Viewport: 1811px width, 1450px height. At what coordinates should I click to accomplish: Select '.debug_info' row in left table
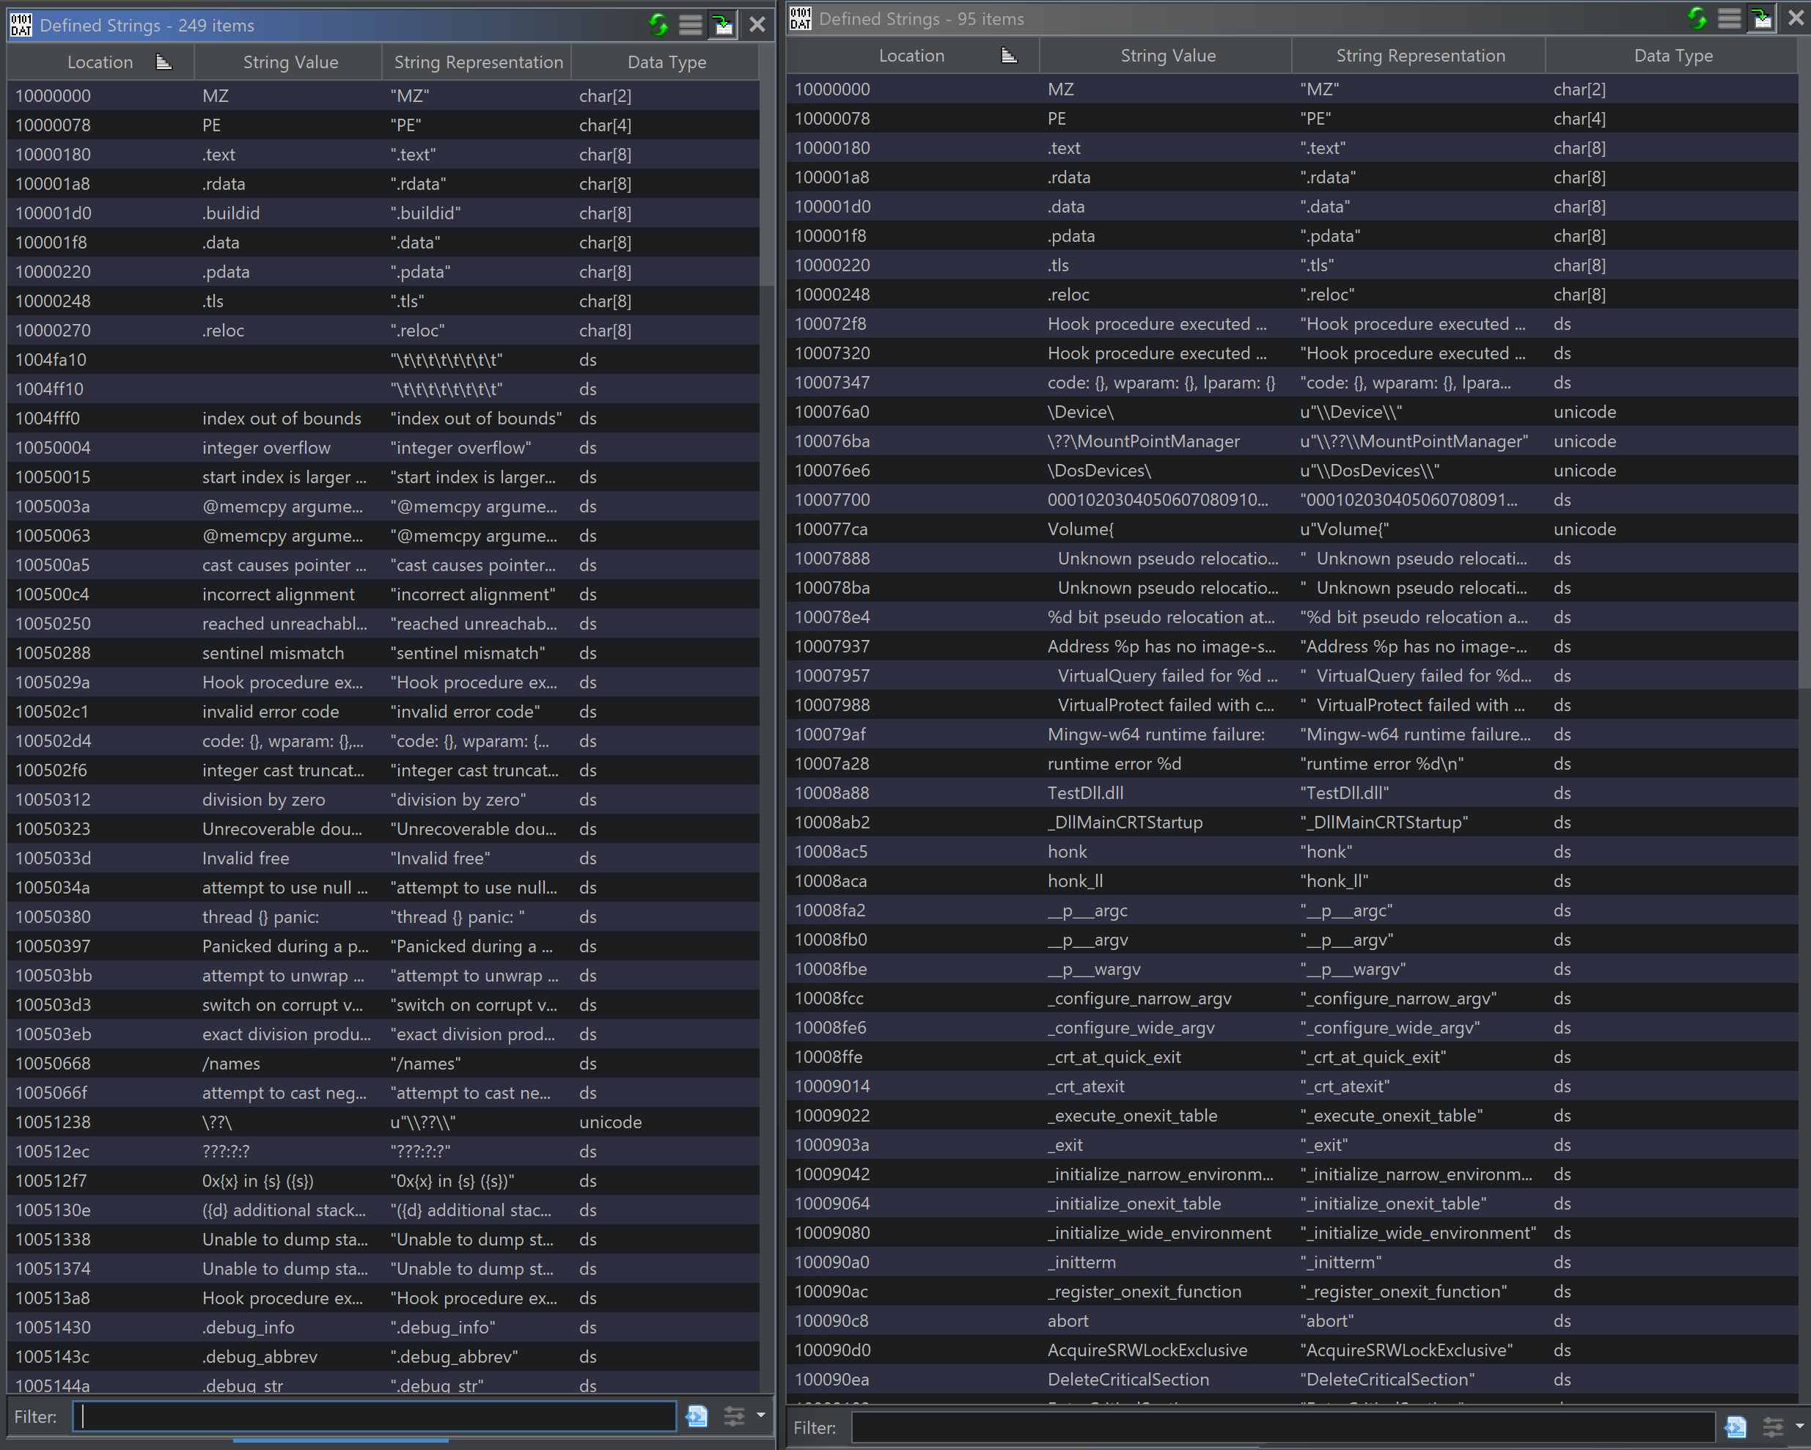coord(384,1328)
